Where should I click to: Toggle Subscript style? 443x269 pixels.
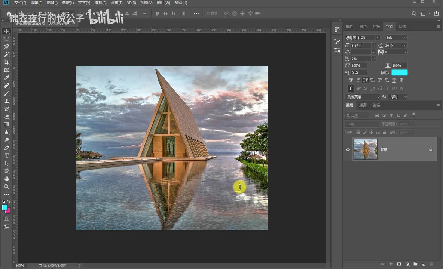tap(387, 80)
